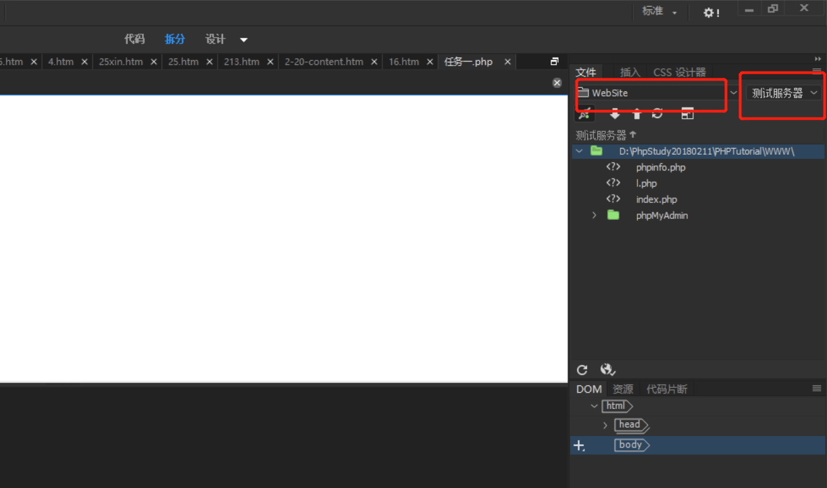
Task: Open the 标准 workspace dropdown
Action: point(659,11)
